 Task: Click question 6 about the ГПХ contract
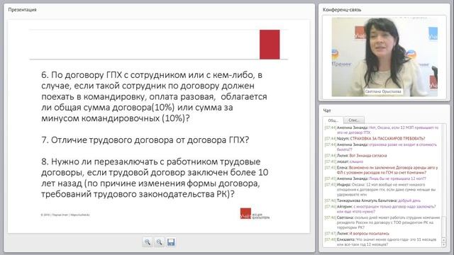pos(154,96)
